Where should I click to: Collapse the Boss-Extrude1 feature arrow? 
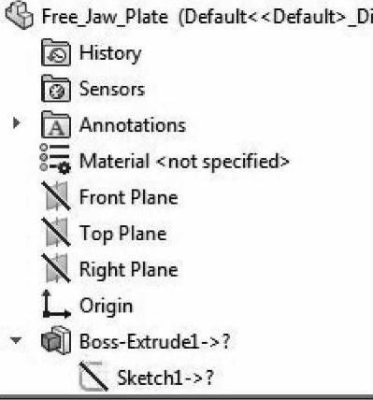[x=16, y=340]
